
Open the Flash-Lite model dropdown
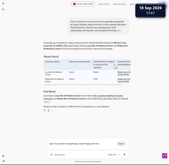pos(114,154)
